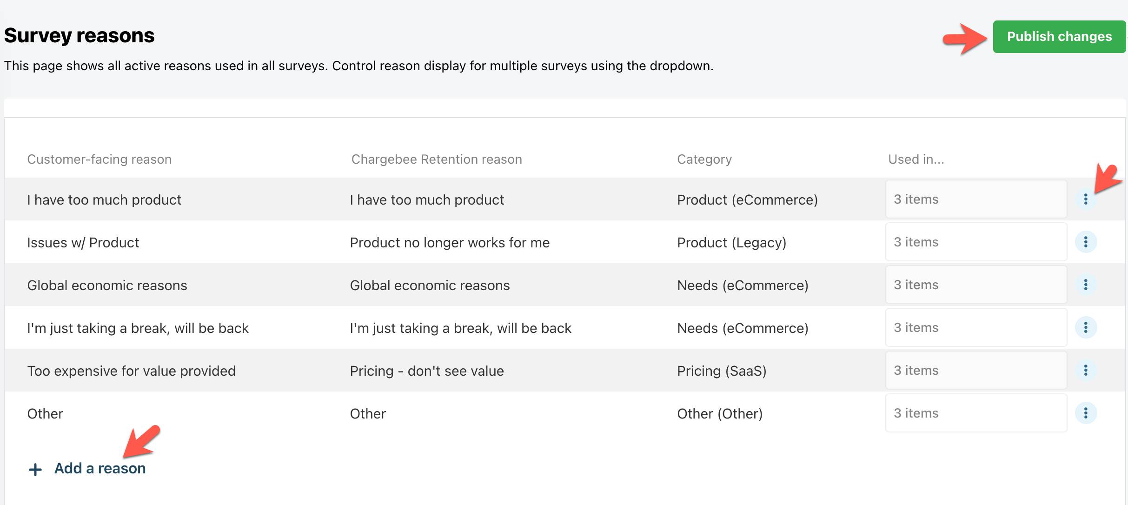
Task: Click the 'Category' column header
Action: 704,159
